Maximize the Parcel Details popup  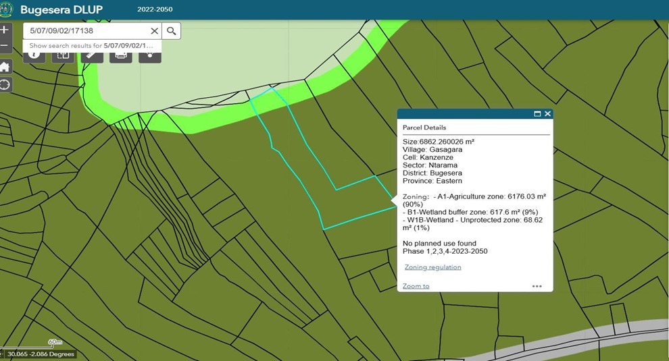point(537,114)
